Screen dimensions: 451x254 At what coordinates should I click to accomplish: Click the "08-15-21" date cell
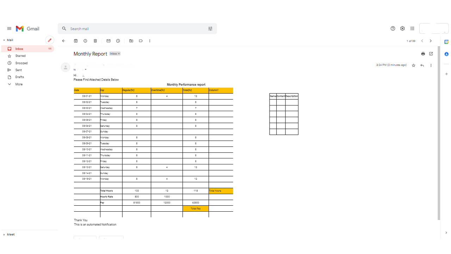coord(87,179)
